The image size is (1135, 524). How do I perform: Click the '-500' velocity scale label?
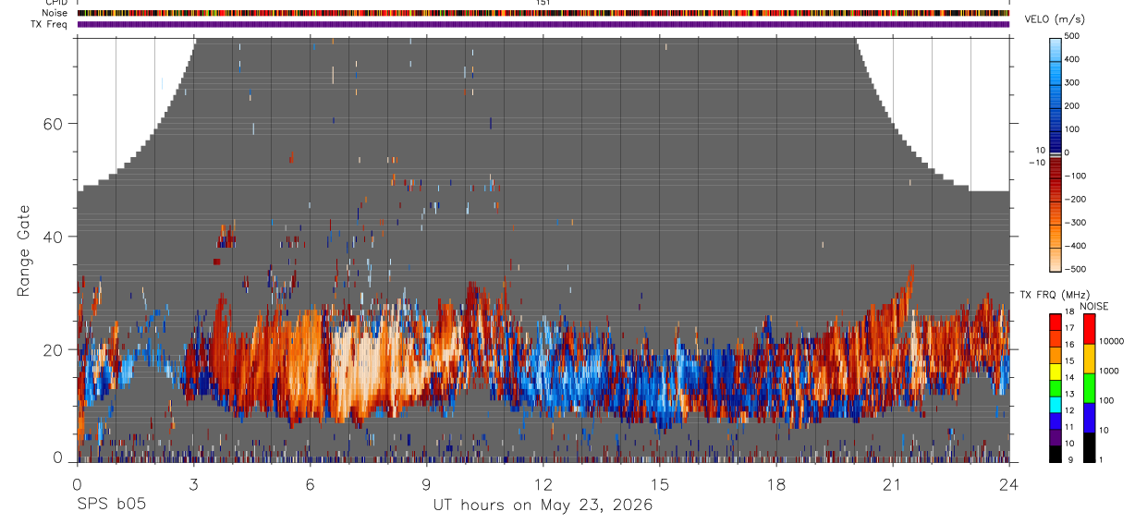(1074, 269)
